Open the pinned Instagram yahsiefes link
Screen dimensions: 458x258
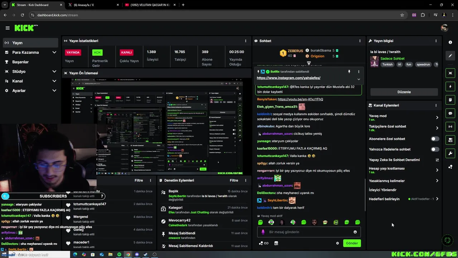pos(288,78)
